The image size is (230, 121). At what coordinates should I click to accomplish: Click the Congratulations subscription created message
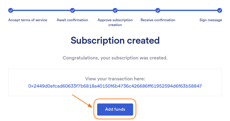115,58
